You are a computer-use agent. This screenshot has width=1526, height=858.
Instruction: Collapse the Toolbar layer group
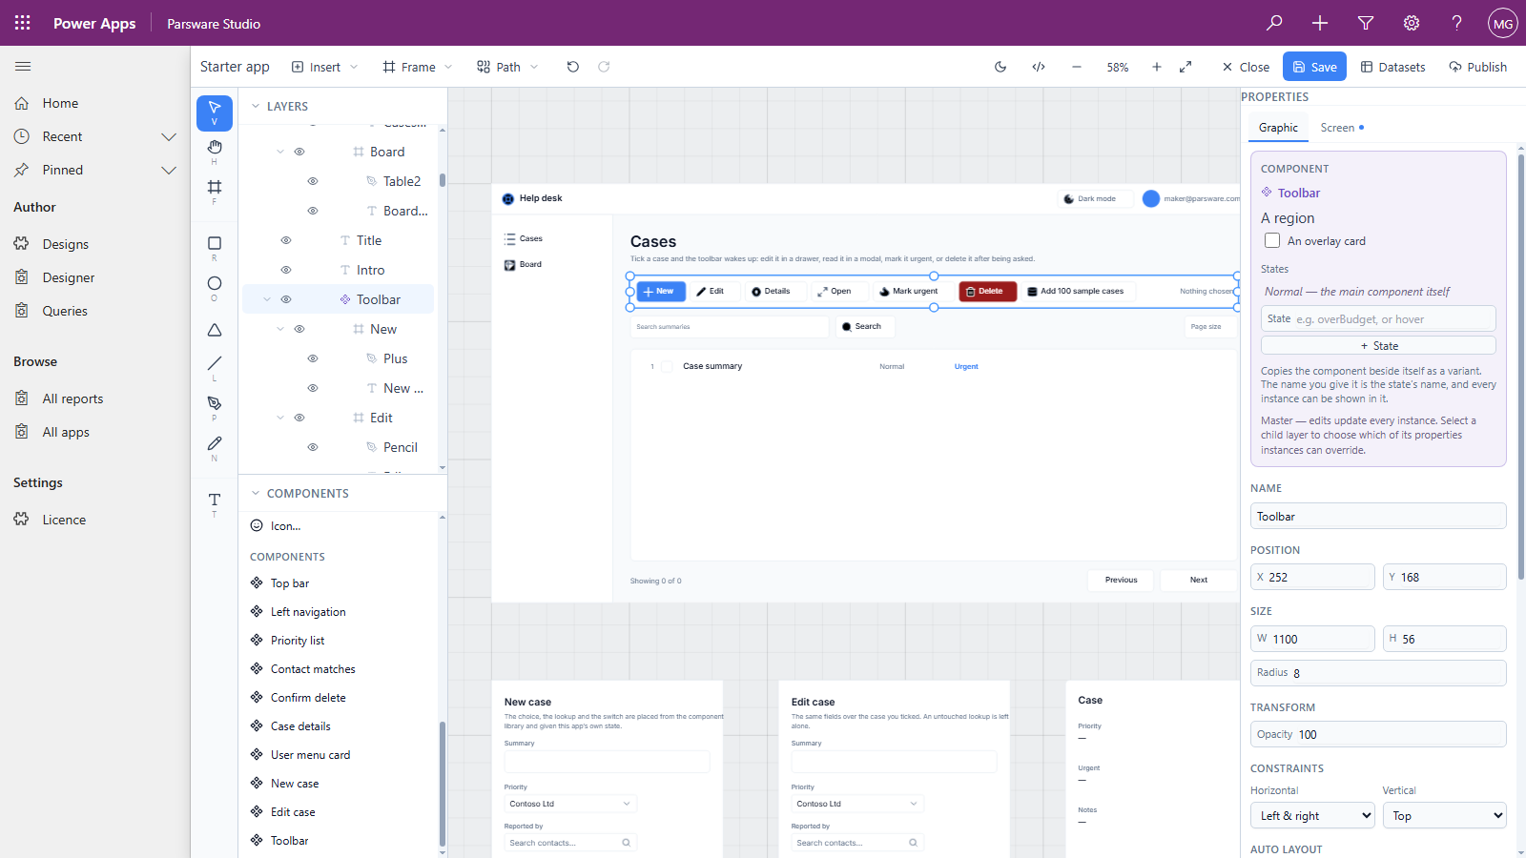[267, 299]
